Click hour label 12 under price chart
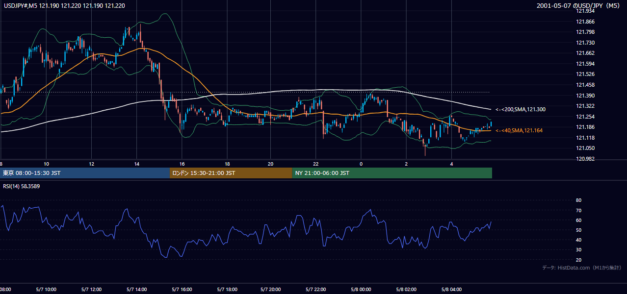 pyautogui.click(x=91, y=164)
